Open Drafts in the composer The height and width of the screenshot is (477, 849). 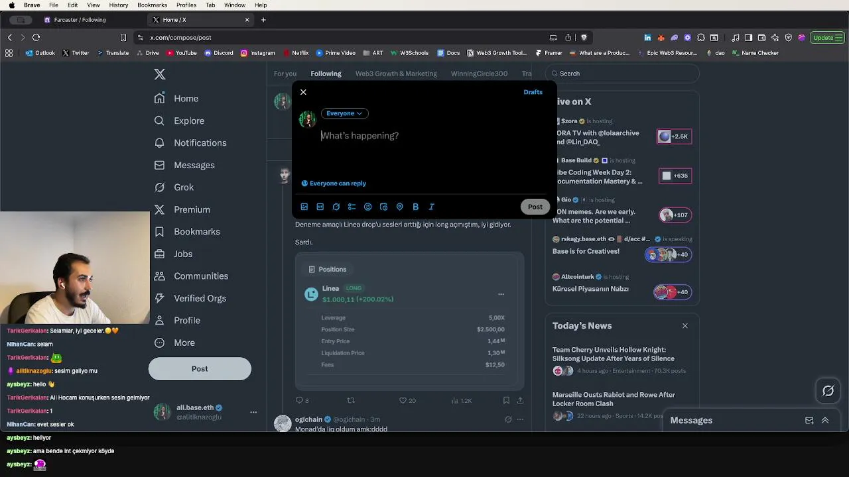click(x=533, y=92)
